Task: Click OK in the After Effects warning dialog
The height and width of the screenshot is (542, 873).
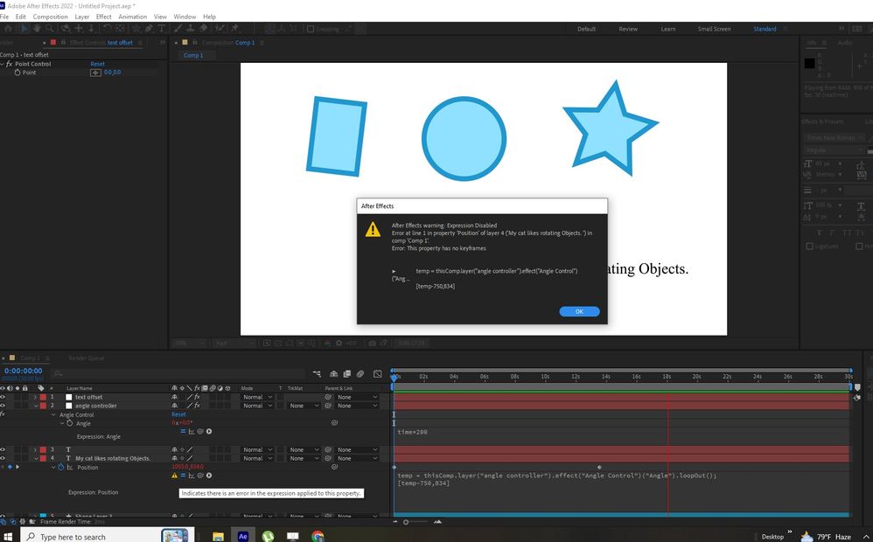Action: pos(579,311)
